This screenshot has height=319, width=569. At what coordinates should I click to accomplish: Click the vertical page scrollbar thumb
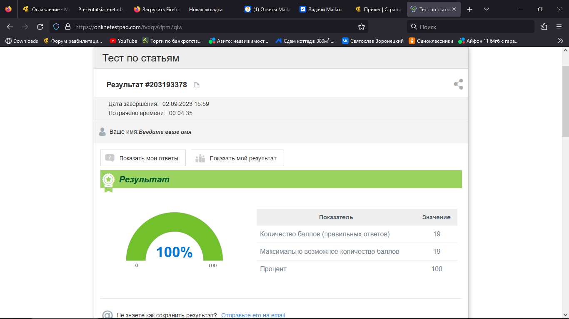tap(565, 102)
